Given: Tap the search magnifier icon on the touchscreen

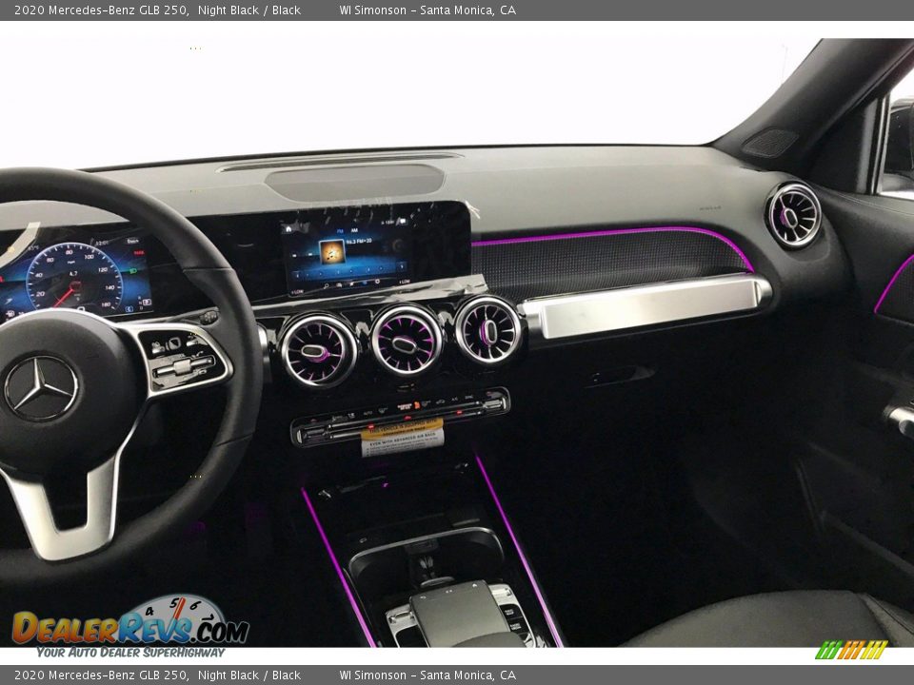Looking at the screenshot, I should point(326,284).
